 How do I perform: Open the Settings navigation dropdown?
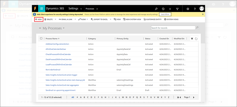pos(75,9)
